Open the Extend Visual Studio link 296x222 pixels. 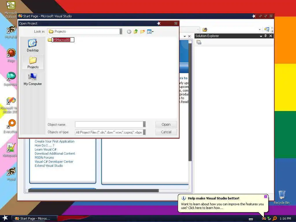(49, 166)
